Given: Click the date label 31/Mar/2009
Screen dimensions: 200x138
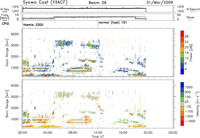Looking at the screenshot, I should tap(159, 2).
